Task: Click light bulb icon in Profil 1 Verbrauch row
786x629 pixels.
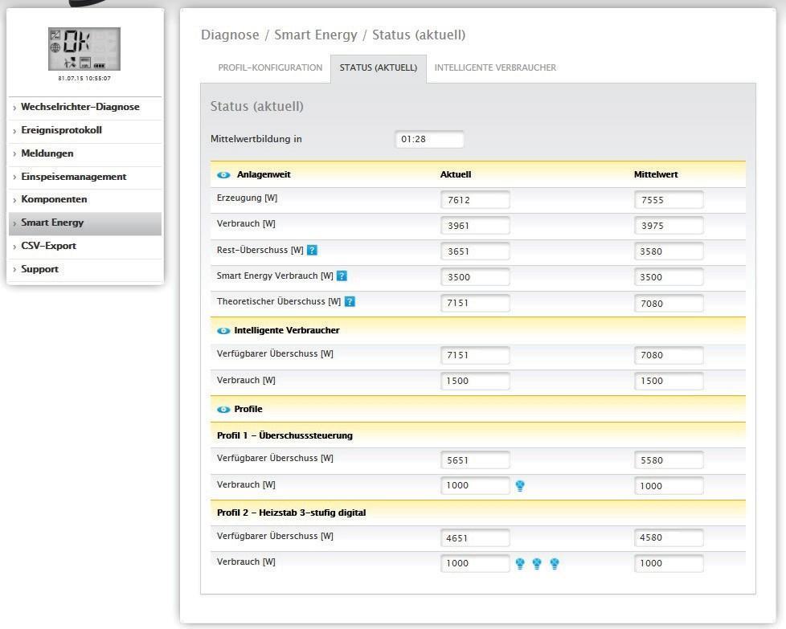Action: point(520,486)
